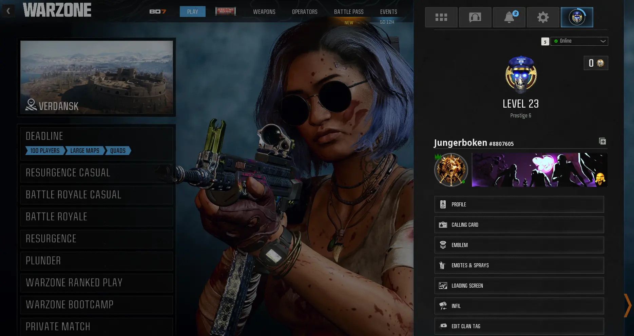Open the Online status dropdown
This screenshot has width=634, height=336.
click(579, 41)
